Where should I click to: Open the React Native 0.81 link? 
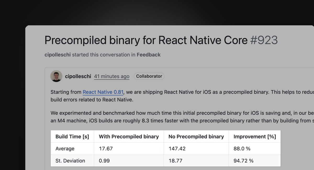pyautogui.click(x=103, y=92)
